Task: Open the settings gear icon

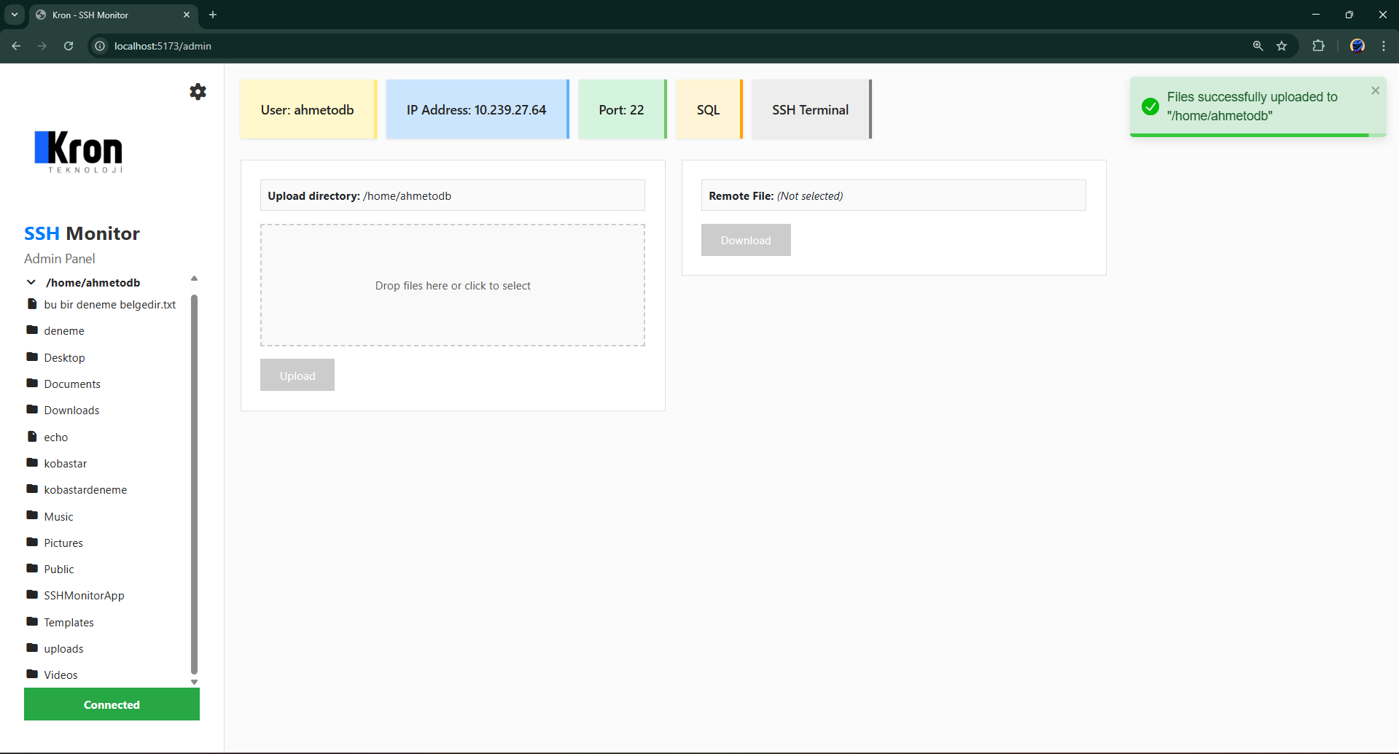Action: tap(197, 92)
